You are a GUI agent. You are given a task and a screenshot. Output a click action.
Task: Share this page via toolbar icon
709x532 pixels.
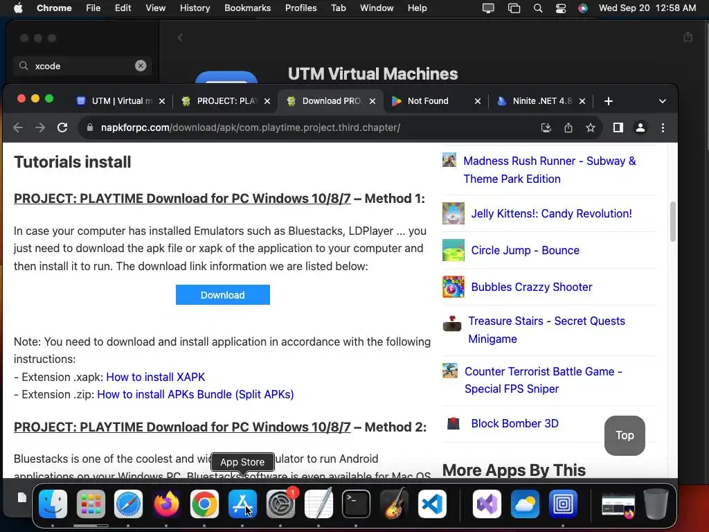568,127
